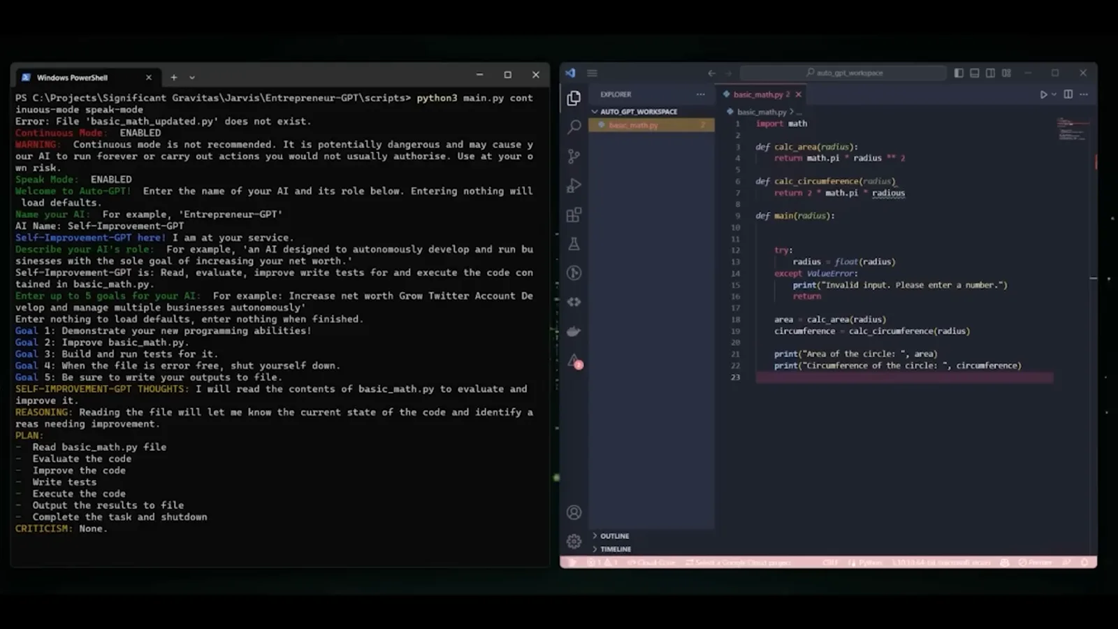Go back with the navigation arrow

click(x=711, y=73)
